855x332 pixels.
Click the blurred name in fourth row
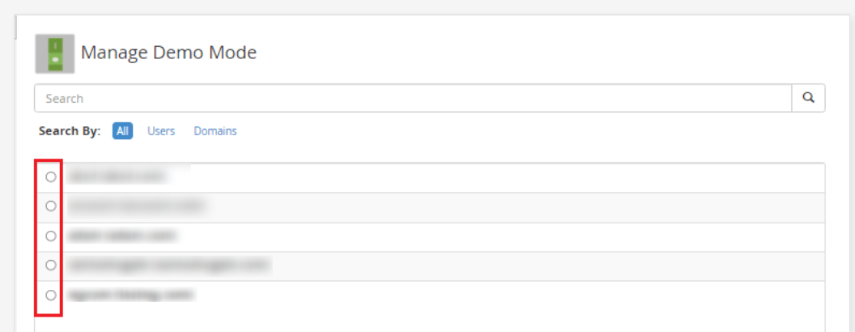(168, 265)
